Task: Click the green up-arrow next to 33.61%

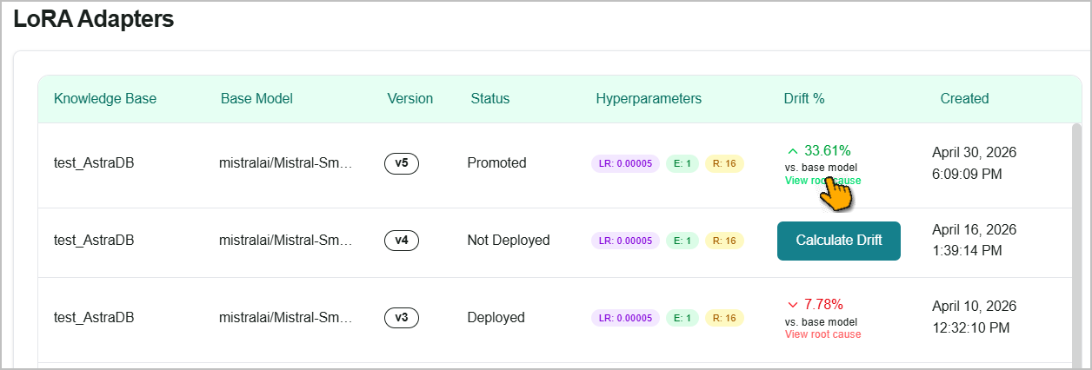Action: tap(792, 150)
